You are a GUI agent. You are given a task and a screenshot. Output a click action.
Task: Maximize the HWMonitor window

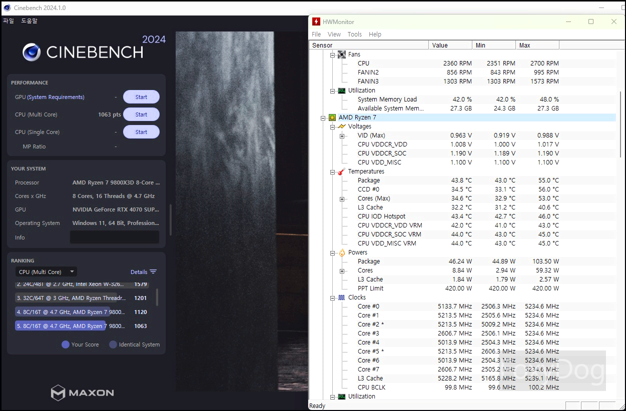[x=591, y=21]
